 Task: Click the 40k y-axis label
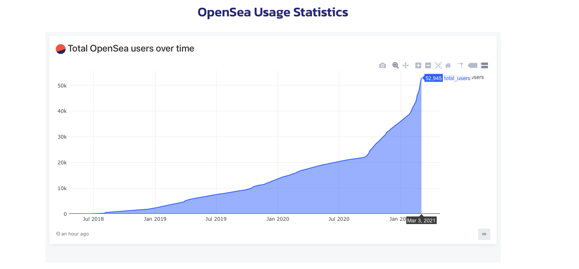[62, 111]
